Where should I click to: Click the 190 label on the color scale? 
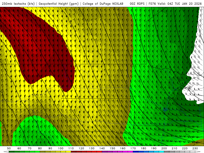154,148
